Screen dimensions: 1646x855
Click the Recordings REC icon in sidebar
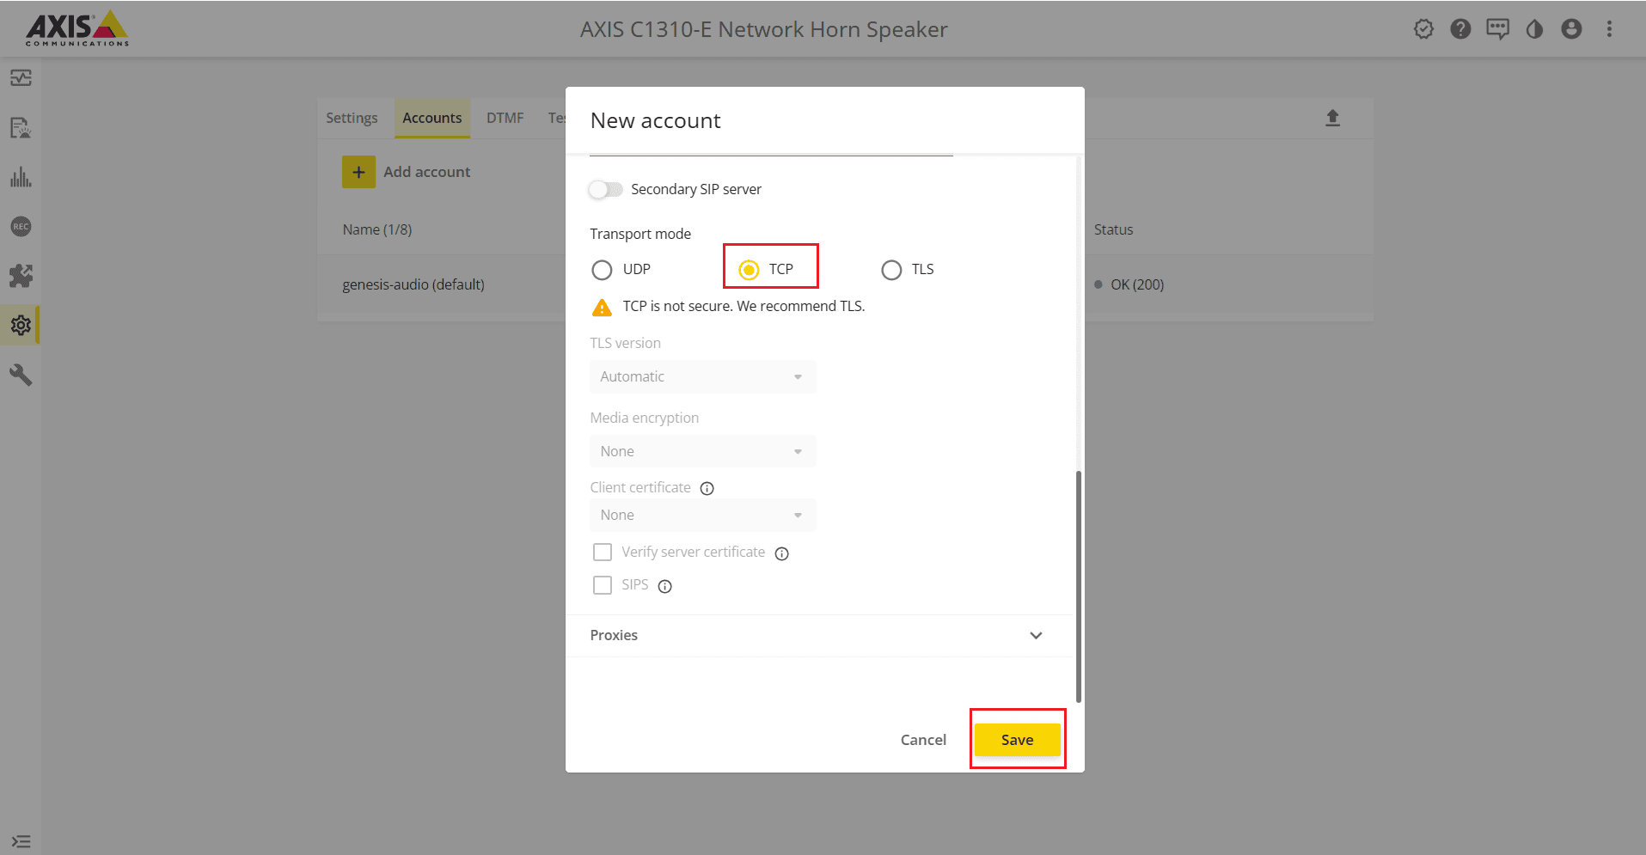coord(21,227)
